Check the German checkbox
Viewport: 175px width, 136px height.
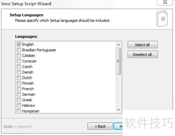[19, 94]
